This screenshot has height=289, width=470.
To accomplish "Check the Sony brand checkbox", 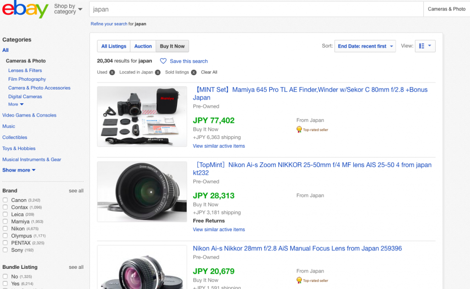I will point(5,250).
